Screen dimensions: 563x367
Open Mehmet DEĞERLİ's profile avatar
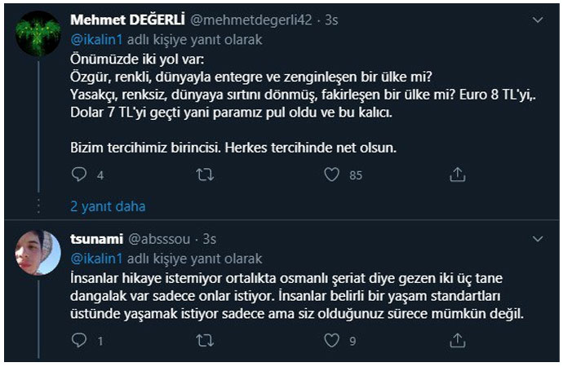point(38,34)
